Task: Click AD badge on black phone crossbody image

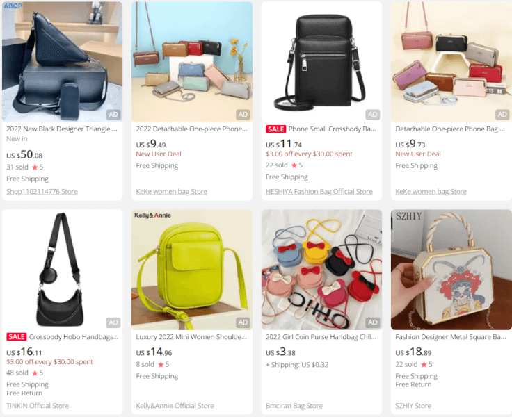Action: (373, 115)
